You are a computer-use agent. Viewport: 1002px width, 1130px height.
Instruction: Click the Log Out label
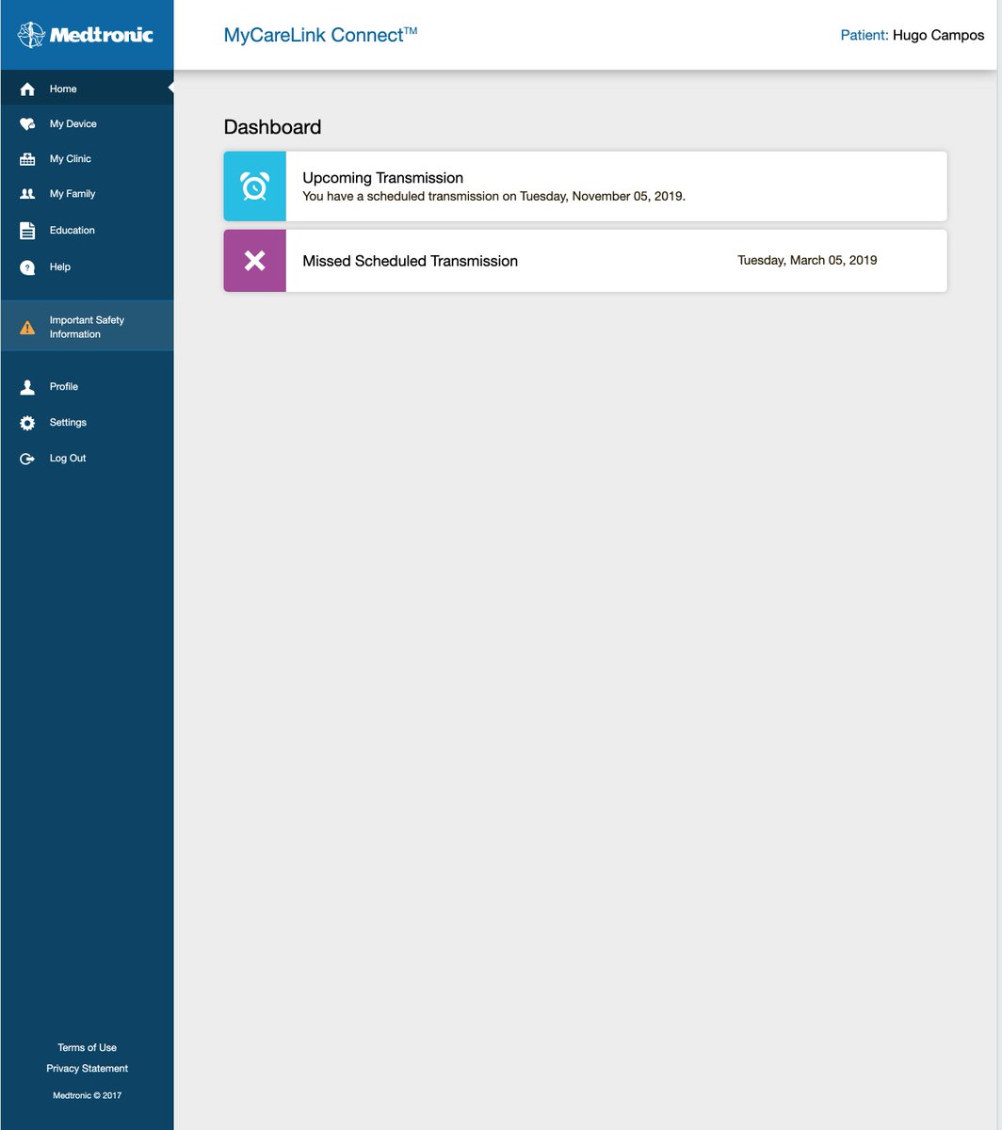68,459
